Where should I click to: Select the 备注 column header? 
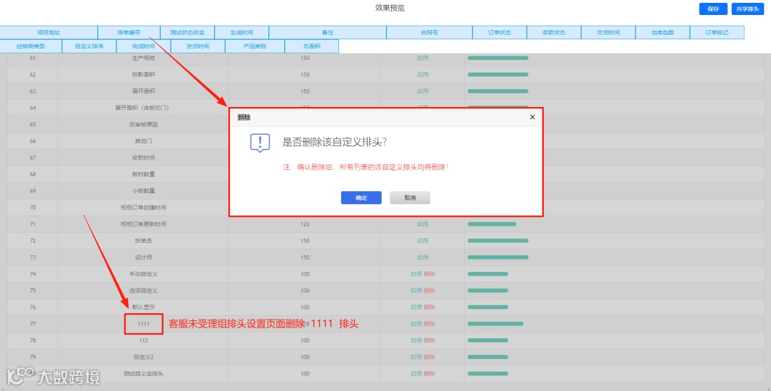point(328,32)
